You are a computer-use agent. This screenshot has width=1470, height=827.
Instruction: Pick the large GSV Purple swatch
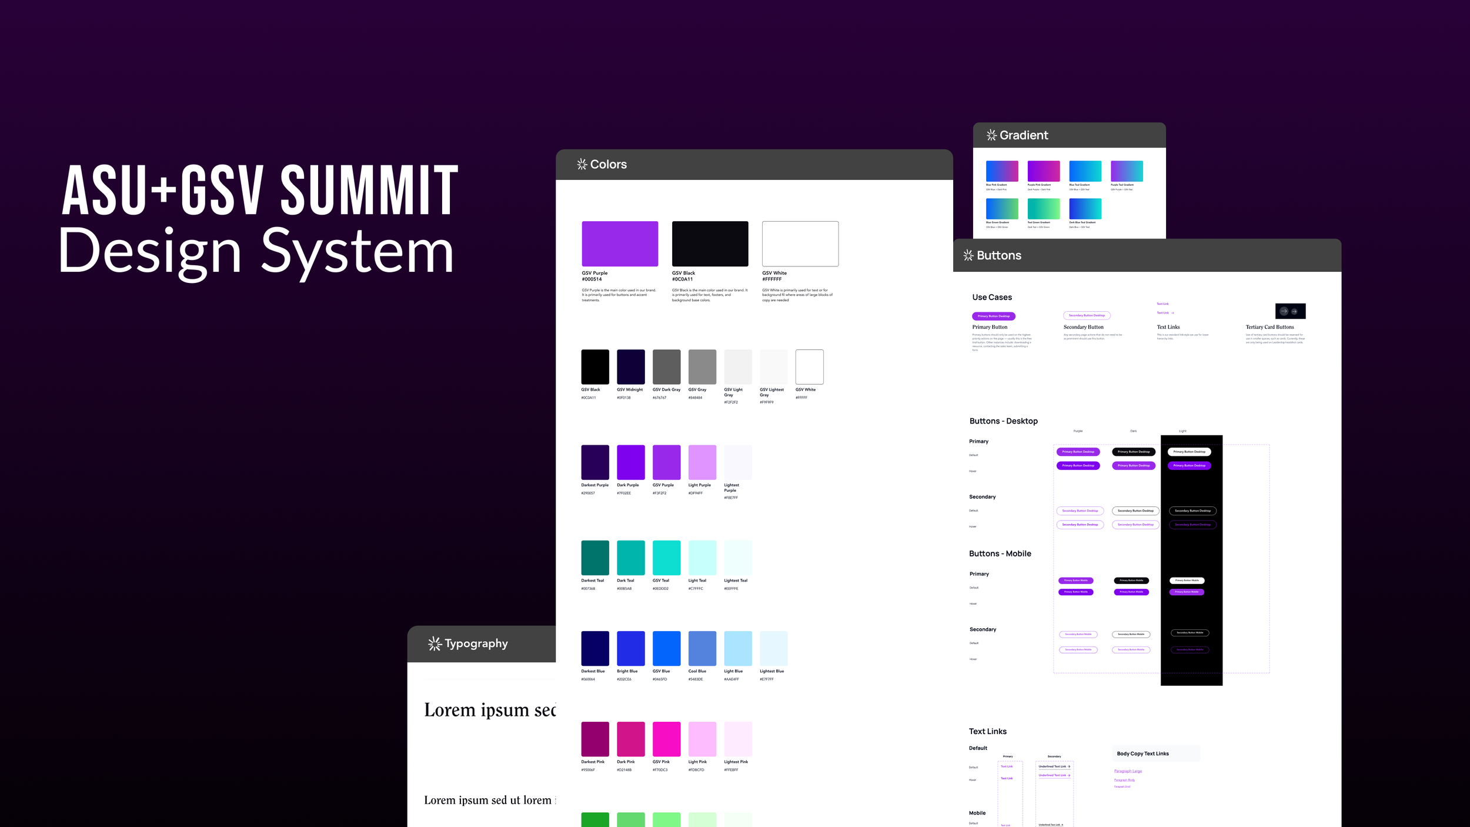(620, 244)
